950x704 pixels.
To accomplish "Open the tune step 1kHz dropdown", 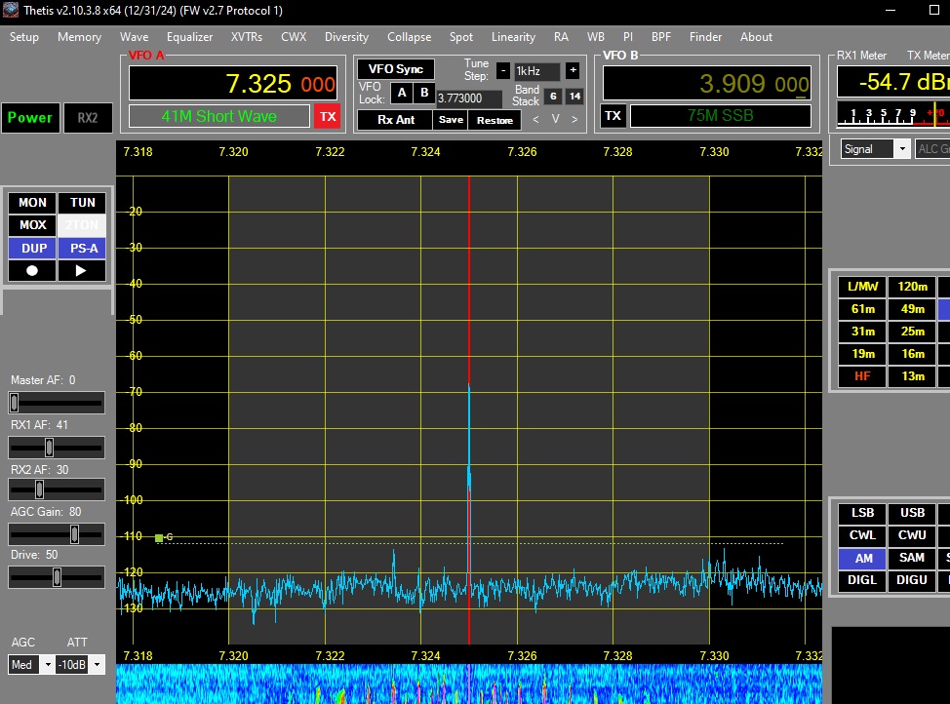I will click(x=536, y=71).
